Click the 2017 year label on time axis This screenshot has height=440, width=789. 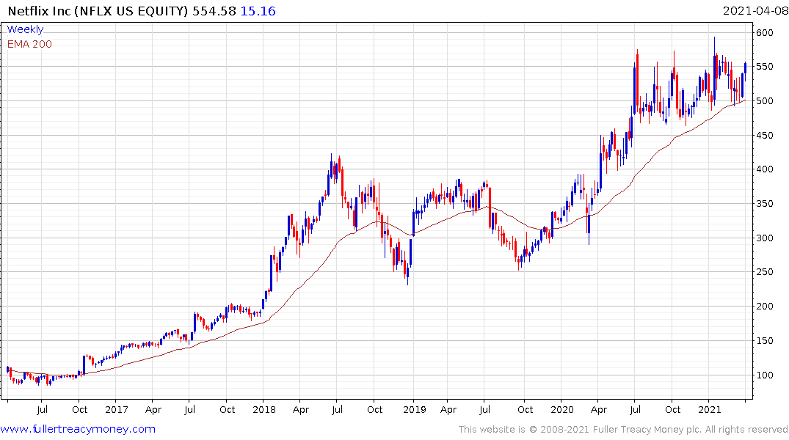pyautogui.click(x=116, y=410)
